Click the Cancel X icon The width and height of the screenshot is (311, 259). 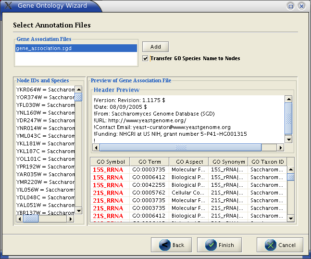271,245
